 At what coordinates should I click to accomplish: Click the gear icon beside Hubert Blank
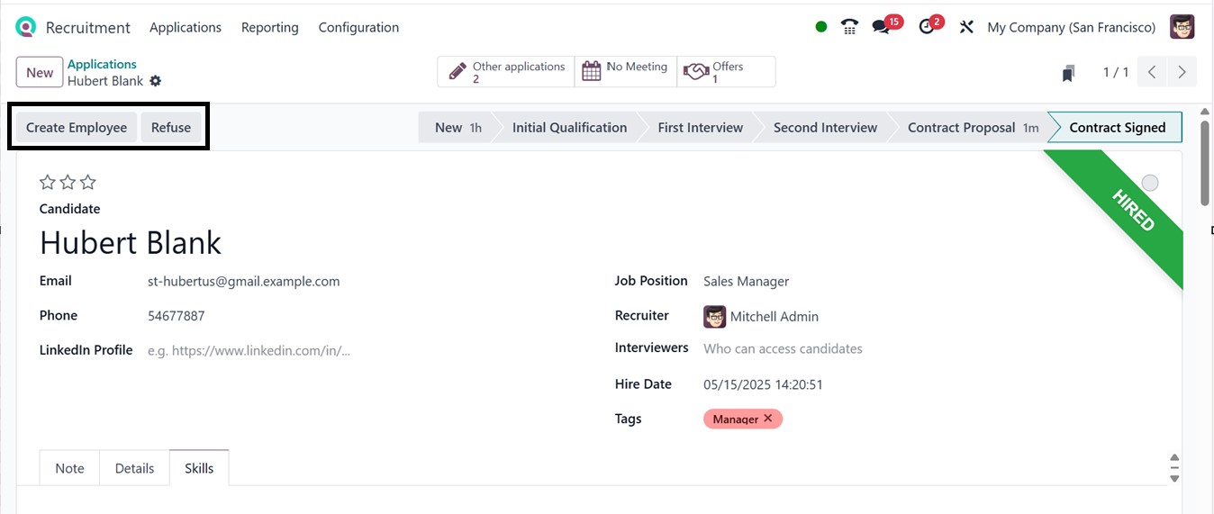156,81
